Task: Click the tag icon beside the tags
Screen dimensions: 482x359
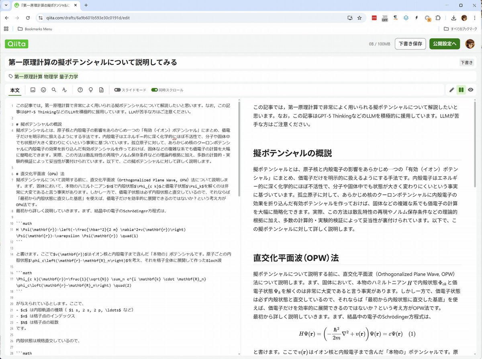Action: pyautogui.click(x=11, y=76)
